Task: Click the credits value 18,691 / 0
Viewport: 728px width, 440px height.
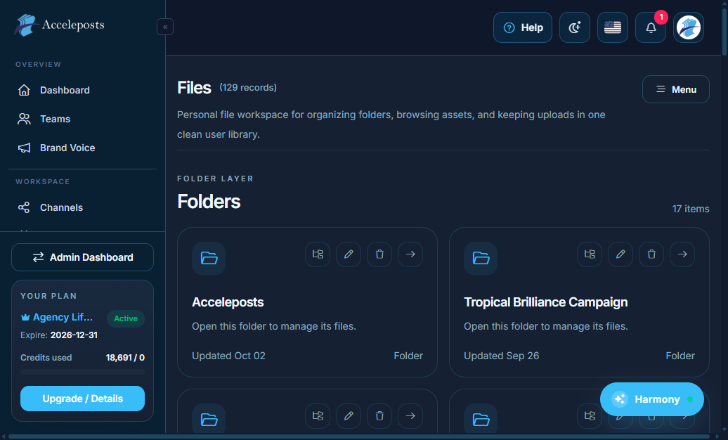Action: pyautogui.click(x=125, y=358)
